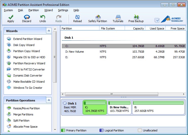Open the Help menu
Image resolution: width=188 pixels, height=135 pixels.
(76, 10)
